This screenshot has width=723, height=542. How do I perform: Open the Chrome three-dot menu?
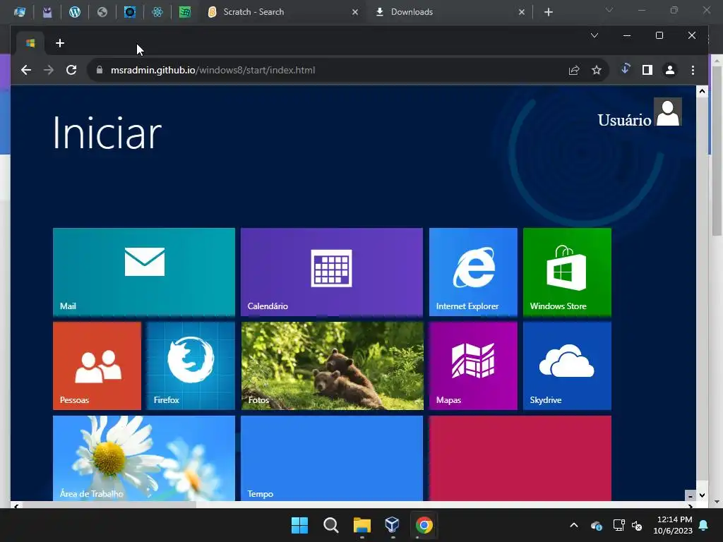pyautogui.click(x=693, y=70)
